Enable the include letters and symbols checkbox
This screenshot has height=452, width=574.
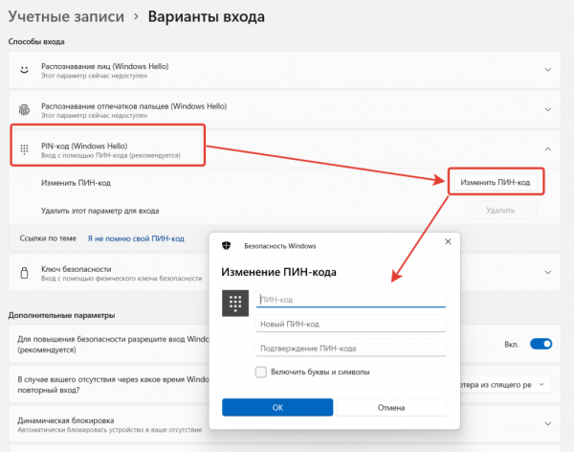tap(261, 372)
